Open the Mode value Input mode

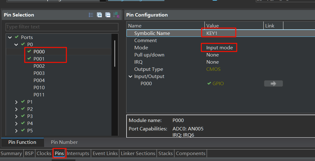[x=219, y=48]
